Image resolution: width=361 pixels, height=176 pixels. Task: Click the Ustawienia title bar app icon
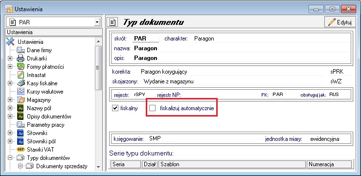point(9,9)
